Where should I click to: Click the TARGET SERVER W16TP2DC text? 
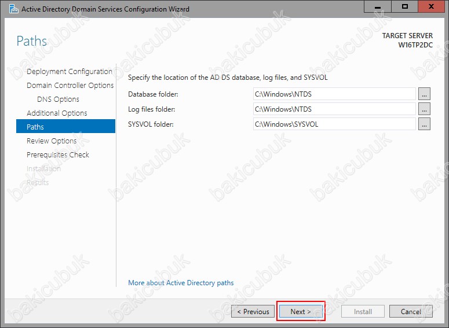coord(407,40)
